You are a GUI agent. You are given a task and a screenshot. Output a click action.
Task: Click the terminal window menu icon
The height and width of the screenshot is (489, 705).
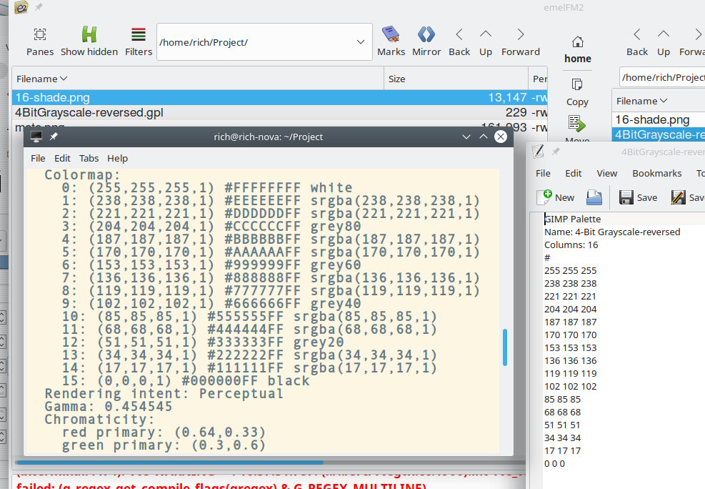36,137
